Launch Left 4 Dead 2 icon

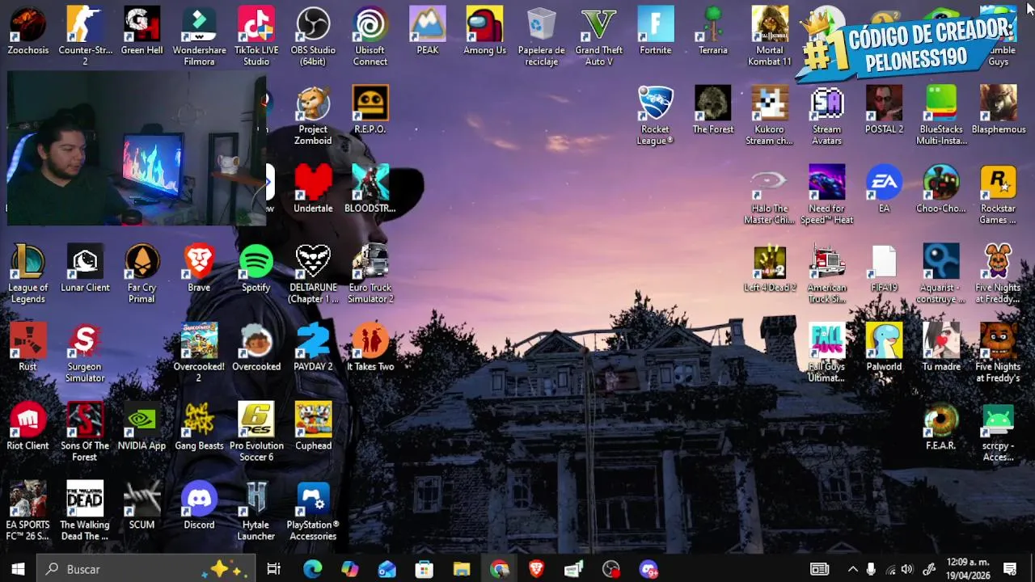[x=770, y=270]
